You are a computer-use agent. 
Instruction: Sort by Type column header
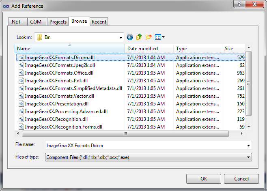coord(198,49)
